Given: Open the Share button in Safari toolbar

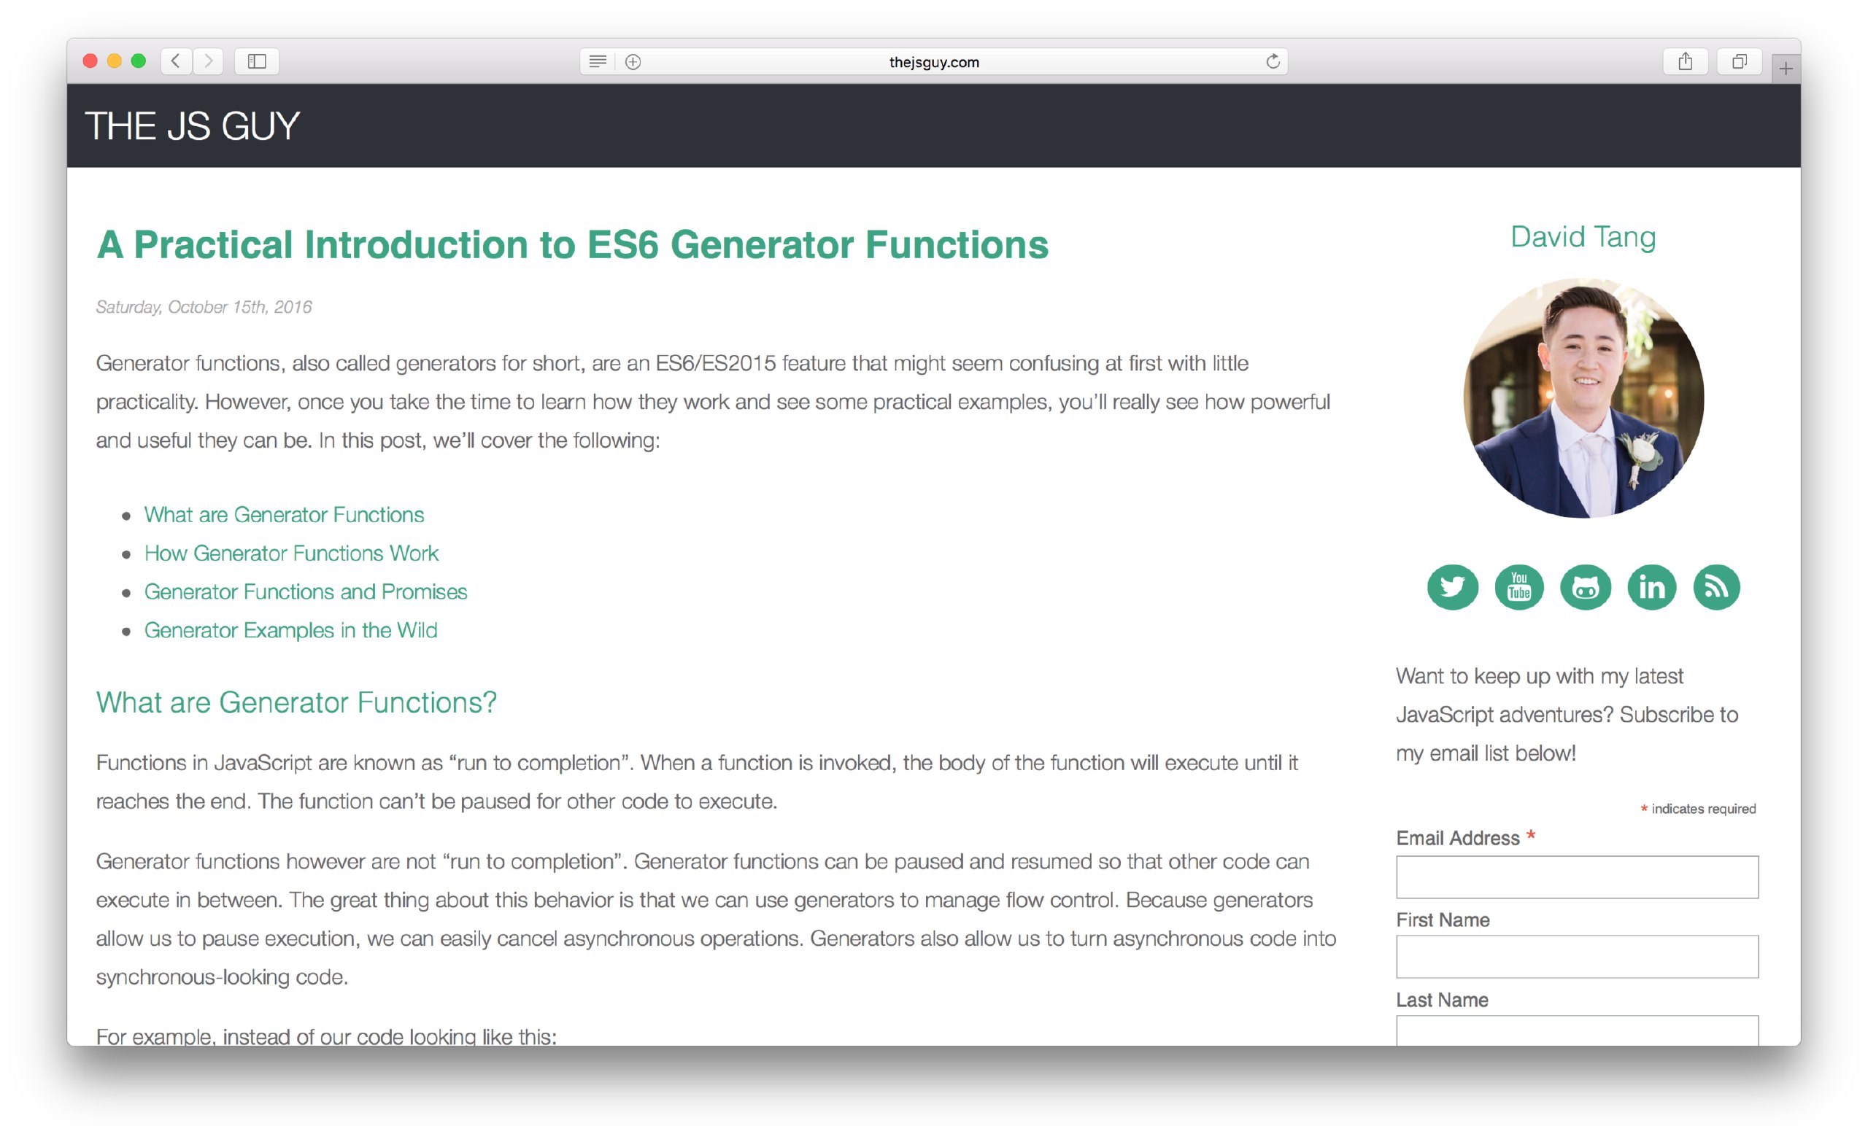Looking at the screenshot, I should (x=1685, y=61).
